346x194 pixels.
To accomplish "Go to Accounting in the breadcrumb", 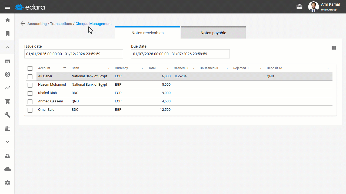I will (x=37, y=24).
